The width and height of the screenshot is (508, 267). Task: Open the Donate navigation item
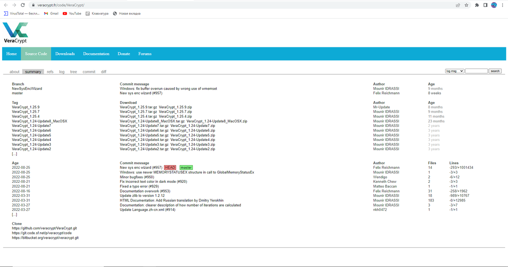[124, 54]
